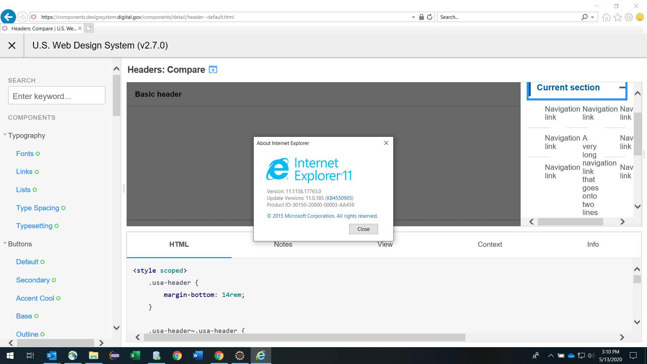The height and width of the screenshot is (364, 647).
Task: Switch to the Notes tab
Action: tap(283, 244)
